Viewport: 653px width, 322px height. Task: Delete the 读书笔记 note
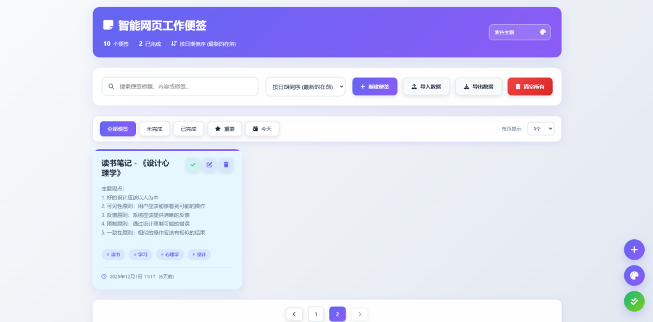point(226,165)
